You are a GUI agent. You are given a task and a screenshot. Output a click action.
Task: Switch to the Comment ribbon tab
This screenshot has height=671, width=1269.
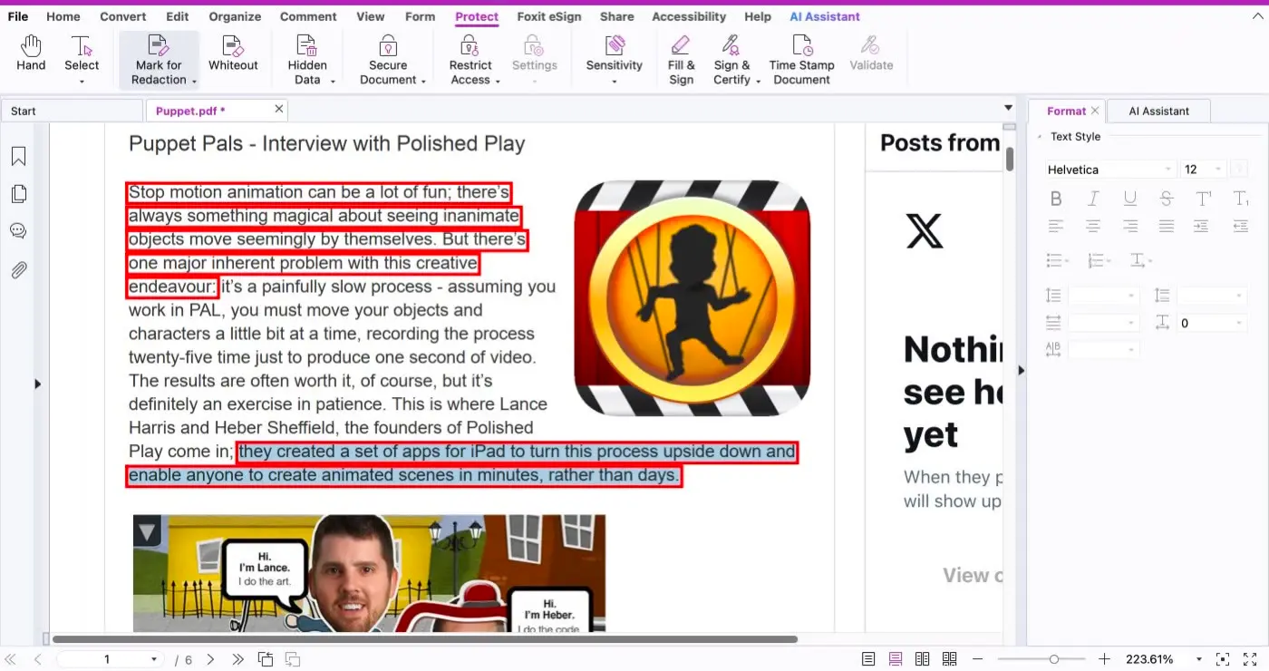(308, 16)
